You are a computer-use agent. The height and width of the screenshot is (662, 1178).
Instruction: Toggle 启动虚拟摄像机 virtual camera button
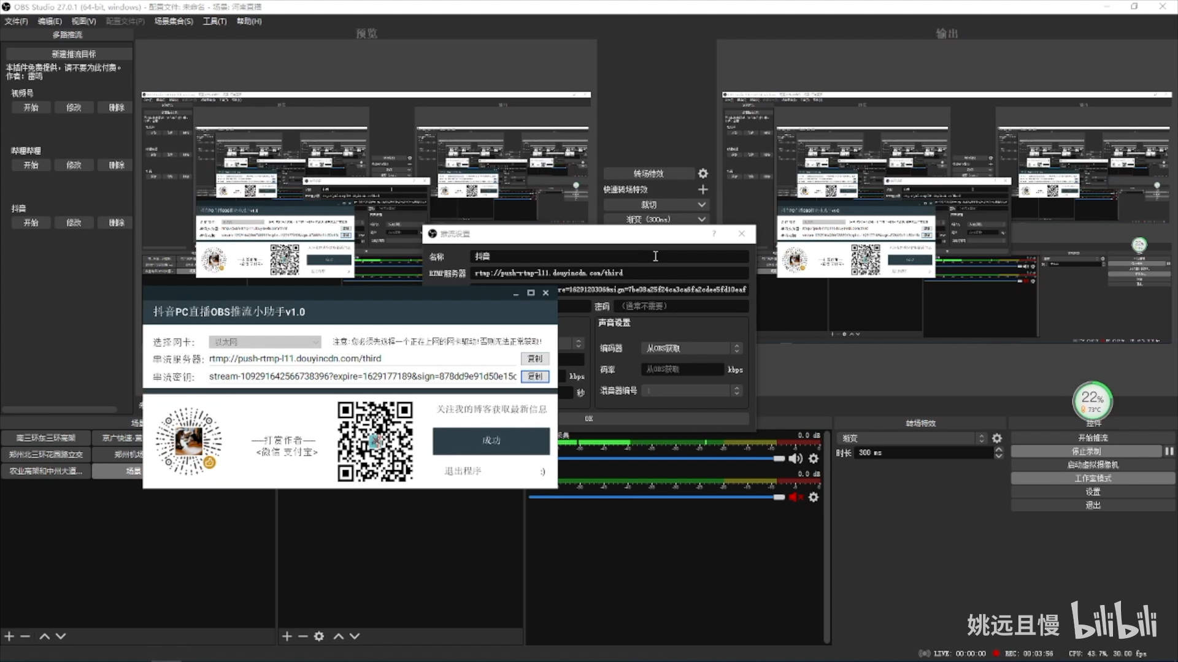pyautogui.click(x=1092, y=465)
